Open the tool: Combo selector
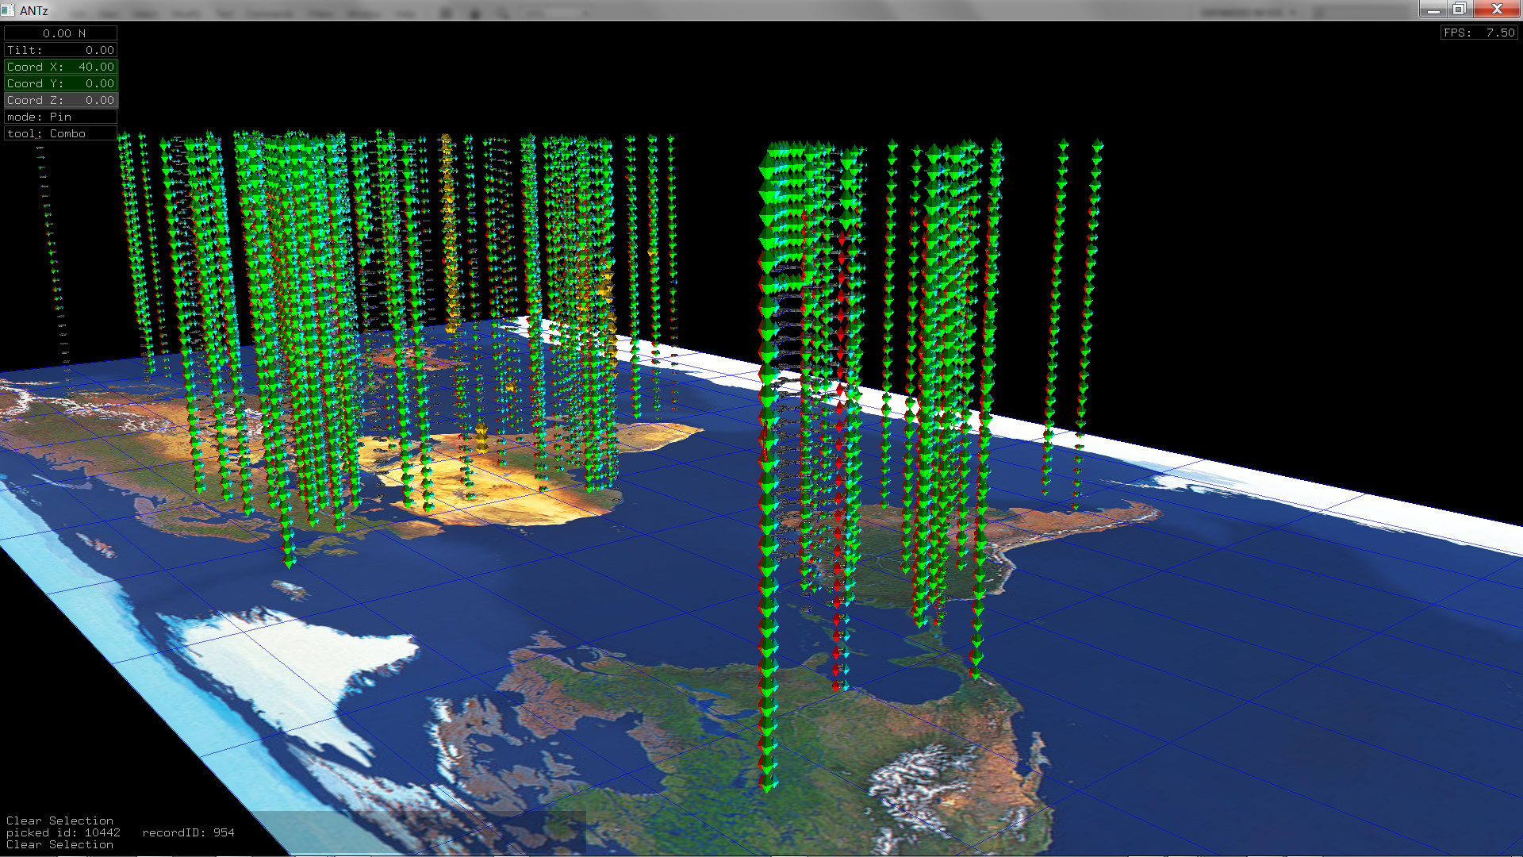The height and width of the screenshot is (857, 1523). coord(60,133)
